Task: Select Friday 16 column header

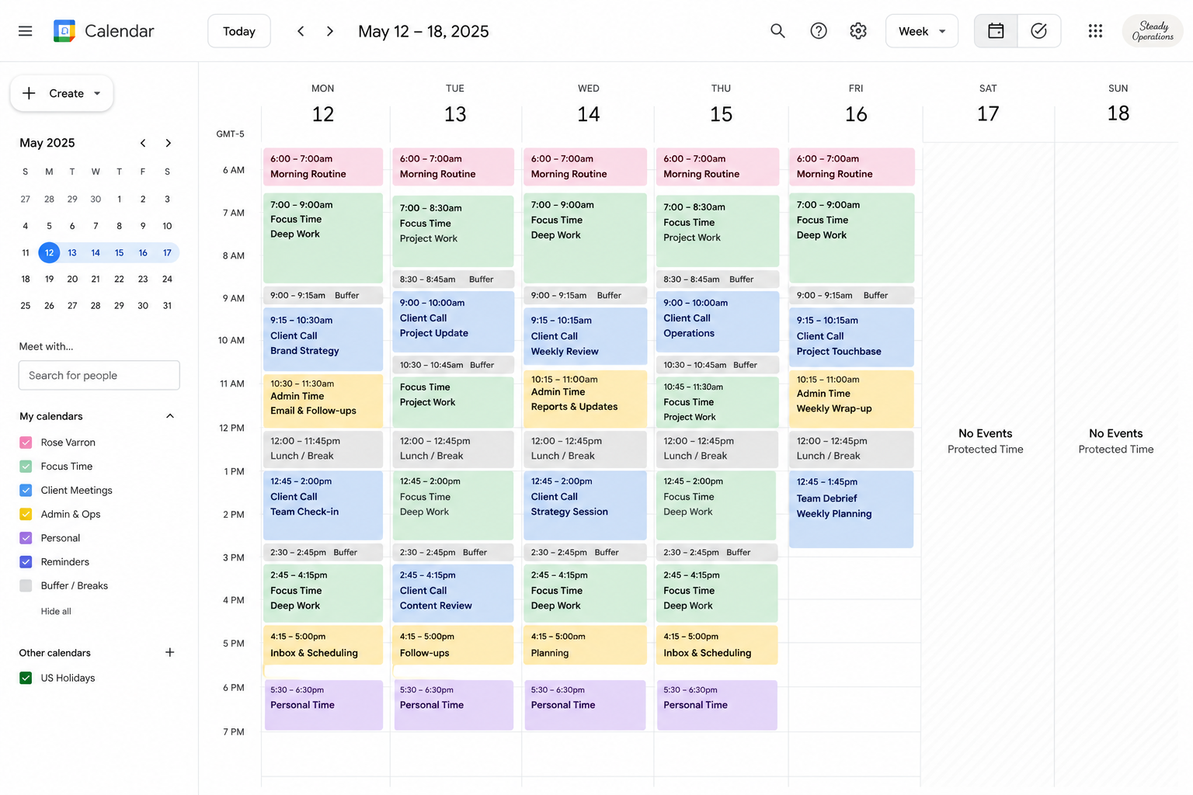Action: point(856,105)
